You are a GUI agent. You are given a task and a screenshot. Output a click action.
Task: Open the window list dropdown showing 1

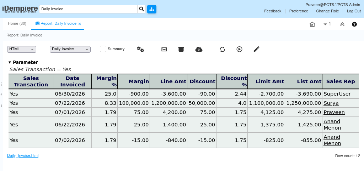coord(327,24)
